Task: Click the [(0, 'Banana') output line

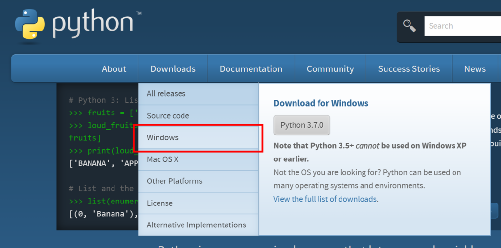Action: coord(104,214)
